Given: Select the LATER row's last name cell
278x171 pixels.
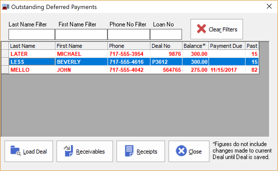Looking at the screenshot, I should click(32, 54).
